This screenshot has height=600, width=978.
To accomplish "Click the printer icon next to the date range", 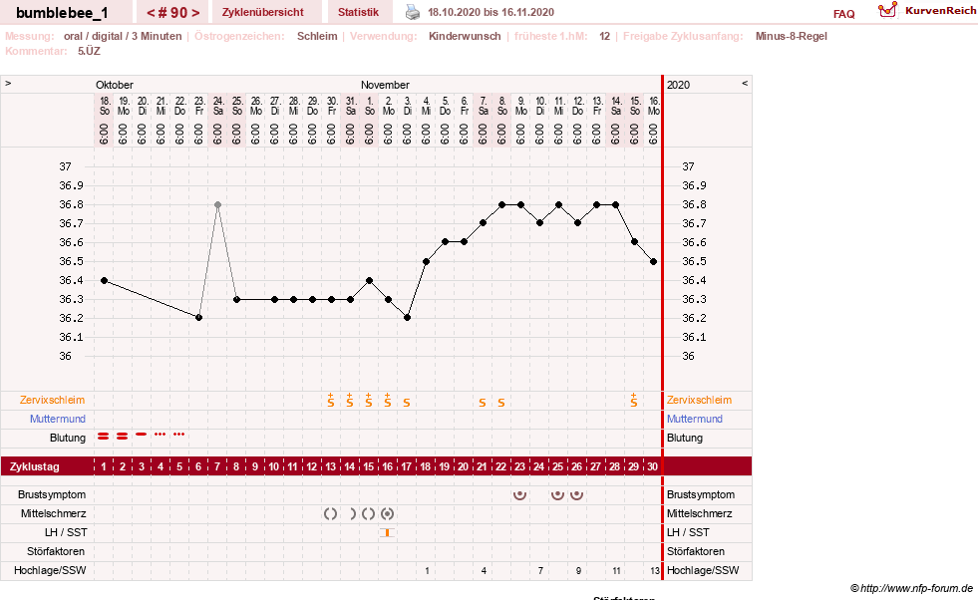I will point(413,12).
